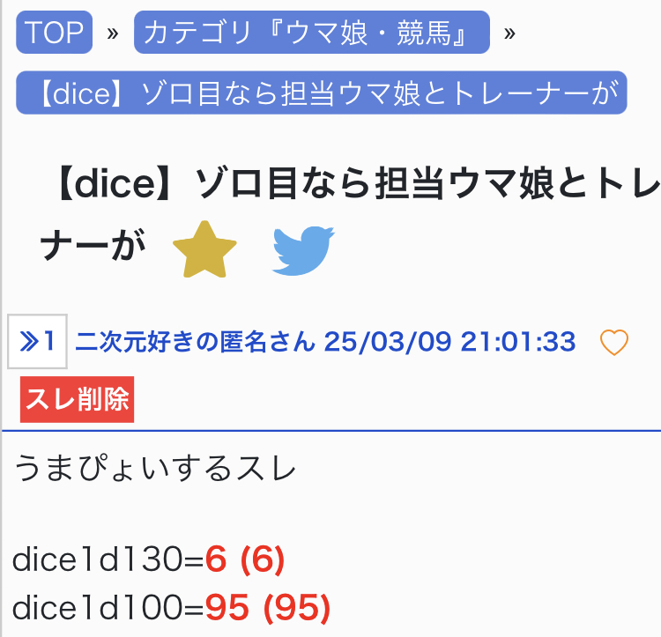Click the »1 post number box
The width and height of the screenshot is (661, 637).
(x=37, y=341)
